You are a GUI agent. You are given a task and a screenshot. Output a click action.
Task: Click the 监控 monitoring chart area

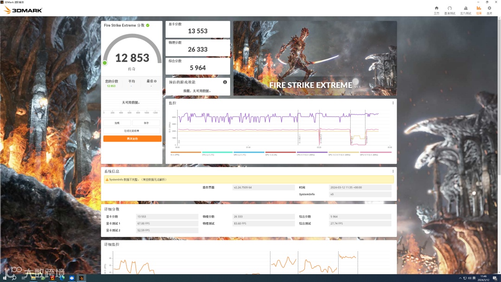[x=283, y=128]
